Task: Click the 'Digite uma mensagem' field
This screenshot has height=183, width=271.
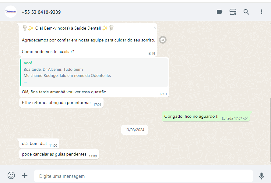Action: (143, 176)
